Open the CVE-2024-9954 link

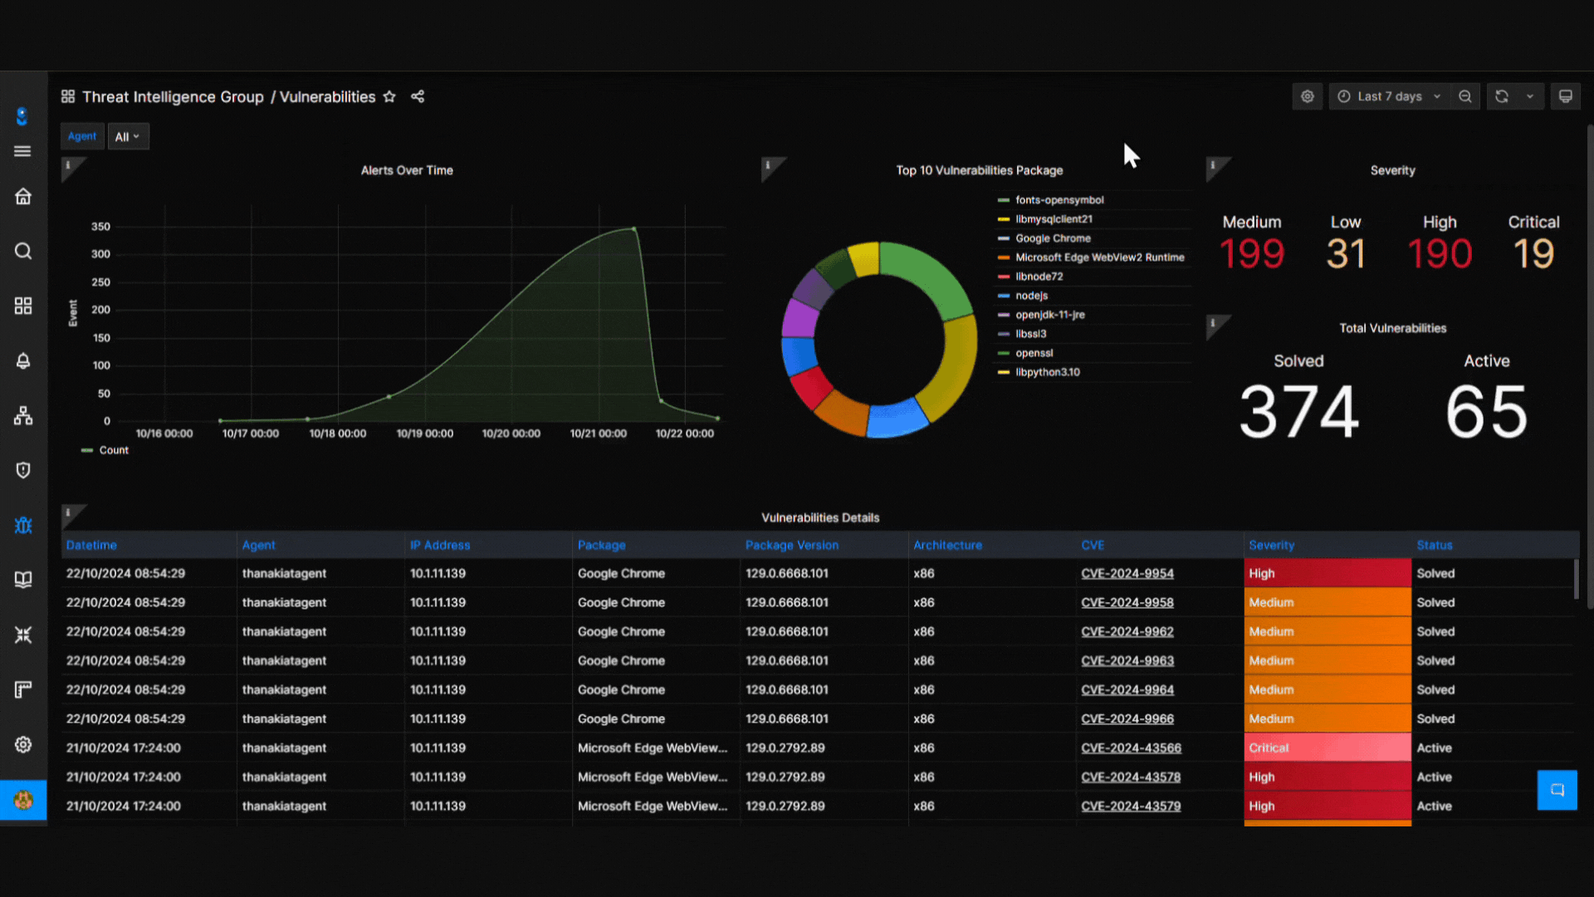tap(1127, 573)
